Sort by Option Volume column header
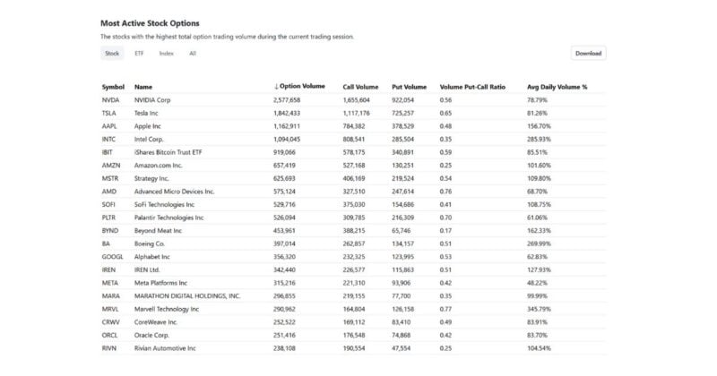 (x=300, y=87)
